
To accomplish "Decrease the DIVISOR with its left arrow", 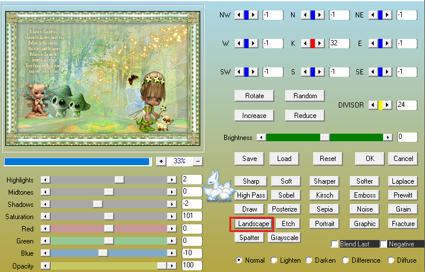I will (373, 105).
